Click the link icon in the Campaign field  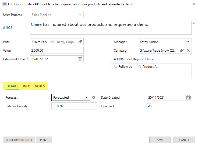(x=182, y=50)
